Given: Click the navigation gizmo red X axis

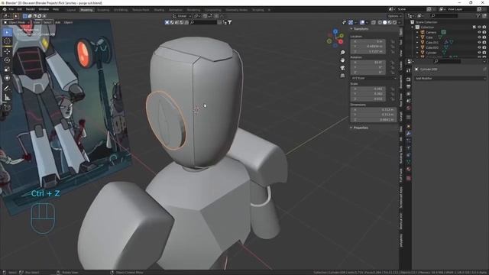Looking at the screenshot, I should [x=341, y=41].
